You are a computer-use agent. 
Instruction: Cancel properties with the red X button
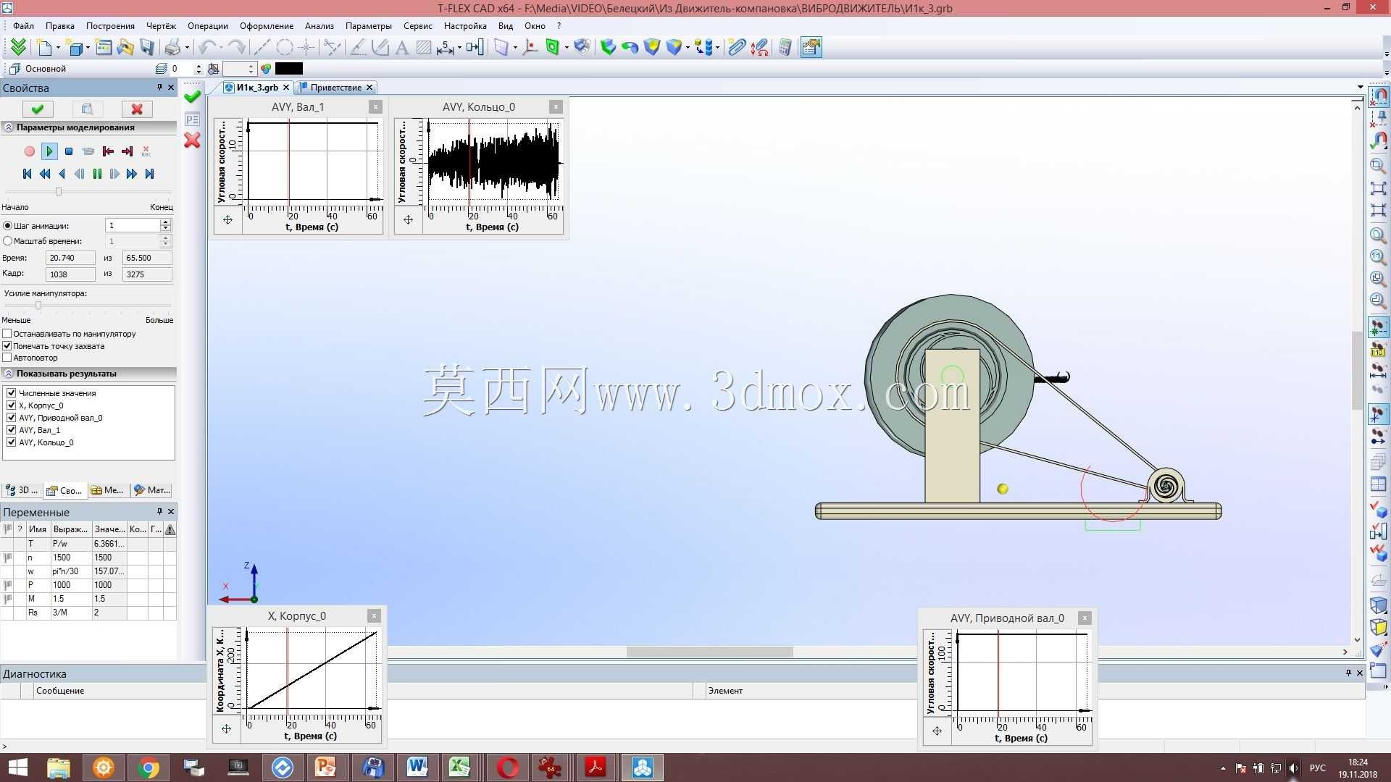point(137,109)
